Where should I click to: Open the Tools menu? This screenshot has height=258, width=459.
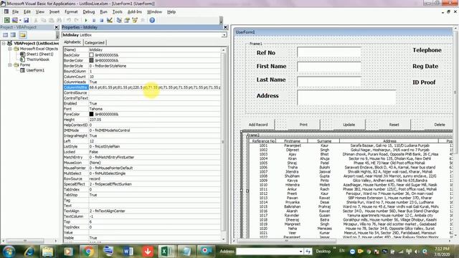(118, 11)
